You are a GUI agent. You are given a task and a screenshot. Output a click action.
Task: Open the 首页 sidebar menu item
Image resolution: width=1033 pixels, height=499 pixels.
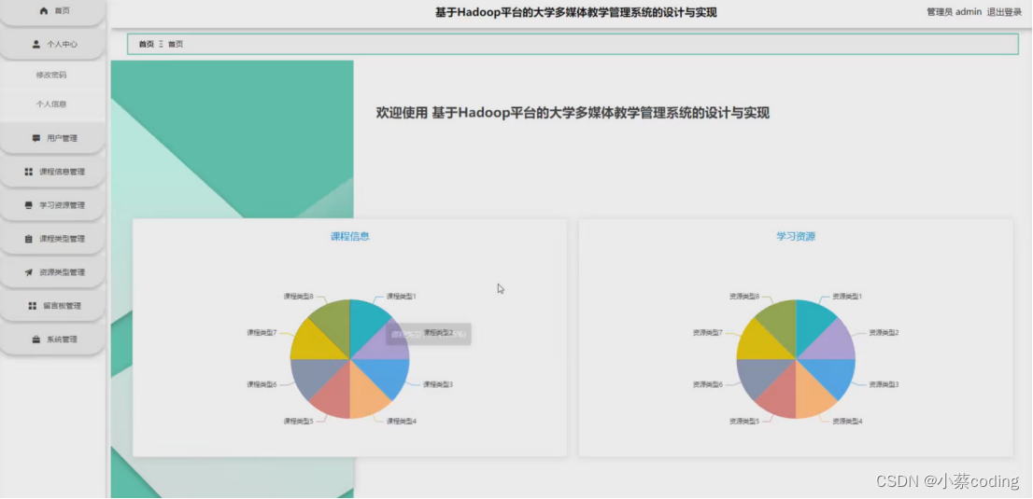point(52,11)
